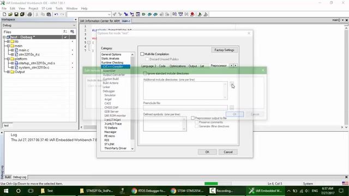Click the Save All toolbar icon
This screenshot has height=196, width=349.
22,15
